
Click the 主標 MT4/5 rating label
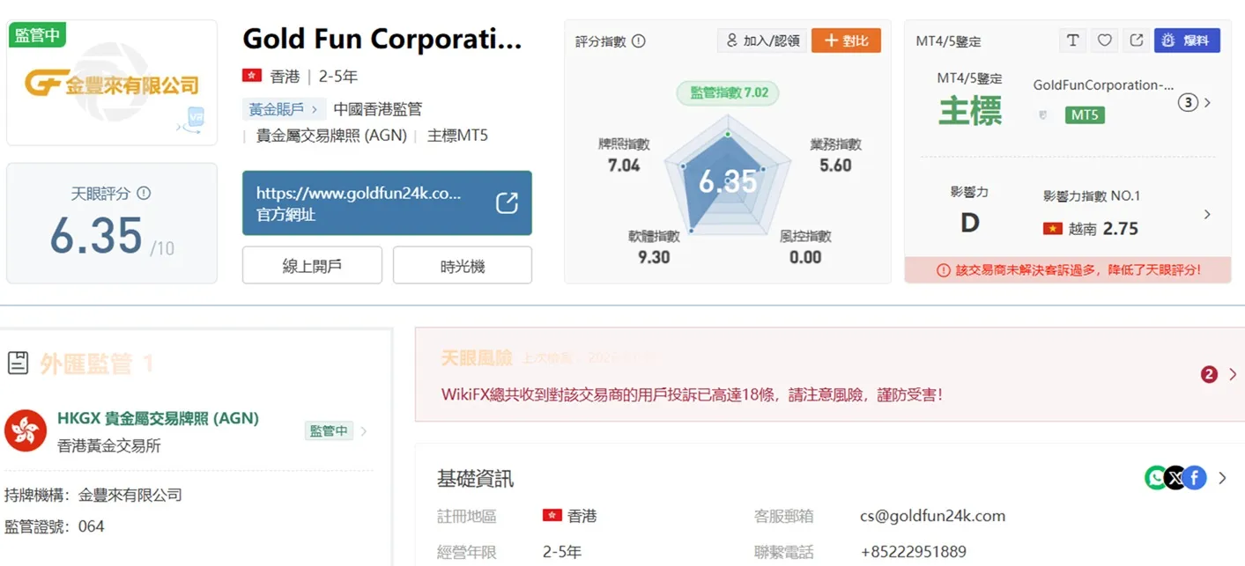pyautogui.click(x=969, y=111)
